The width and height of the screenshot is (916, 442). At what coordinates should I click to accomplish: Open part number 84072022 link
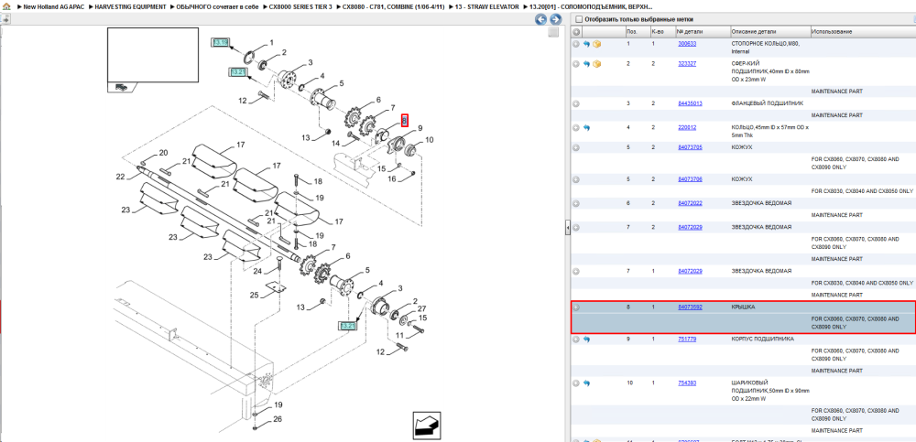click(x=690, y=203)
